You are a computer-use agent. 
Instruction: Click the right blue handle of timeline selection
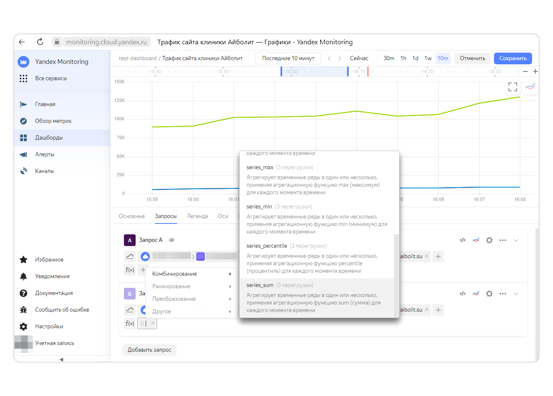pos(348,71)
